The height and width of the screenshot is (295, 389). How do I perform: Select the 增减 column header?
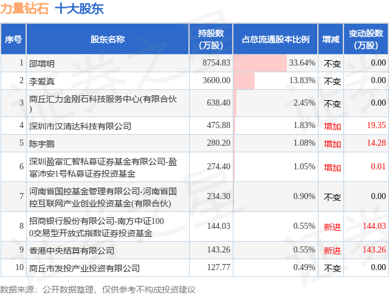tap(331, 39)
